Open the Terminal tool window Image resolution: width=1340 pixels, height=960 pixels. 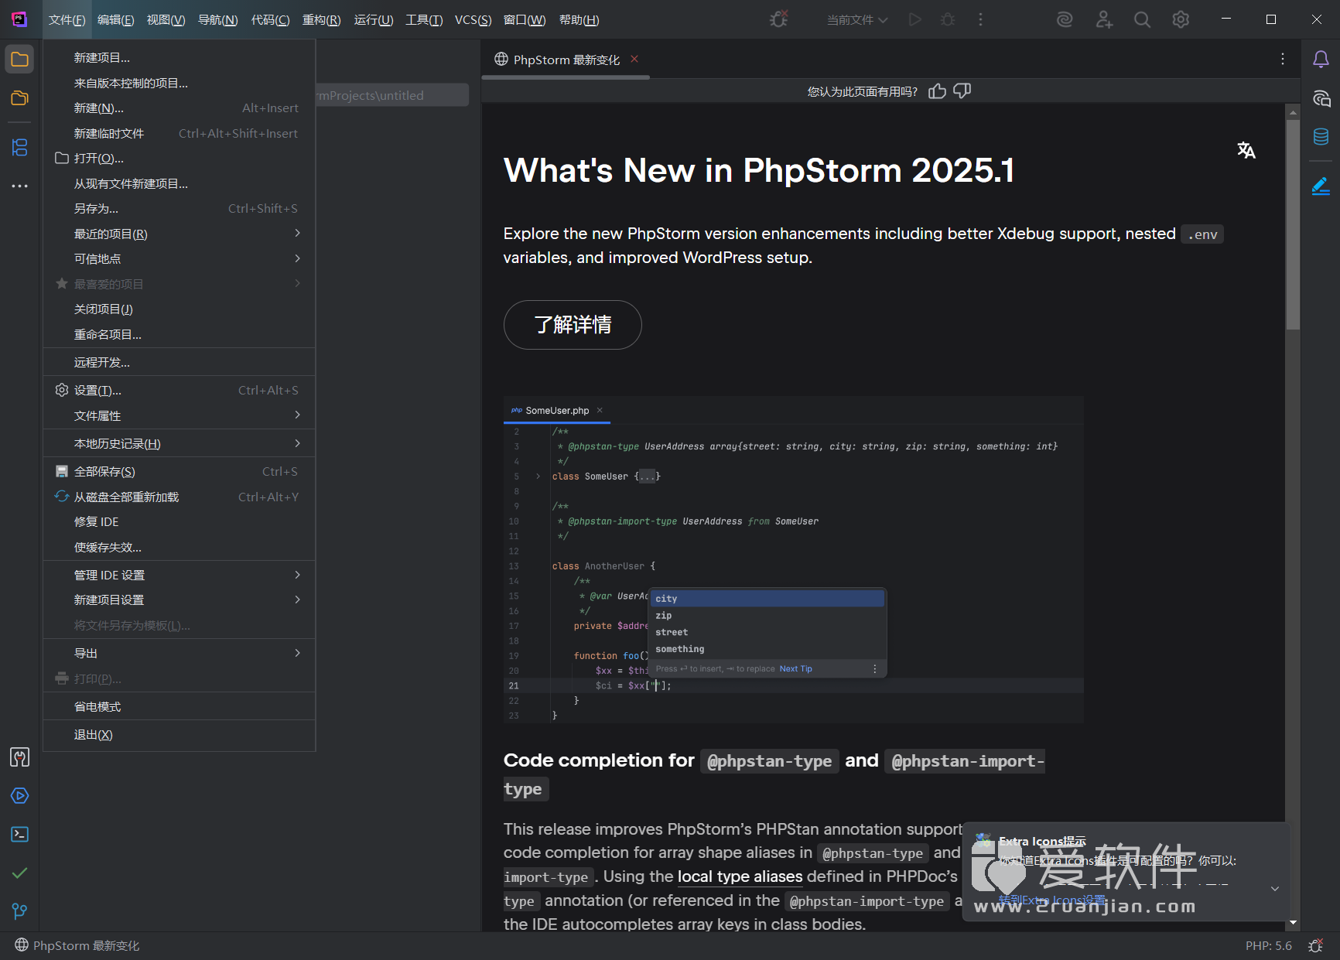click(x=19, y=834)
